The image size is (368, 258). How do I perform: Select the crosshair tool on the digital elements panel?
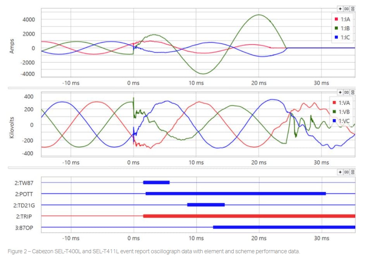(x=340, y=172)
